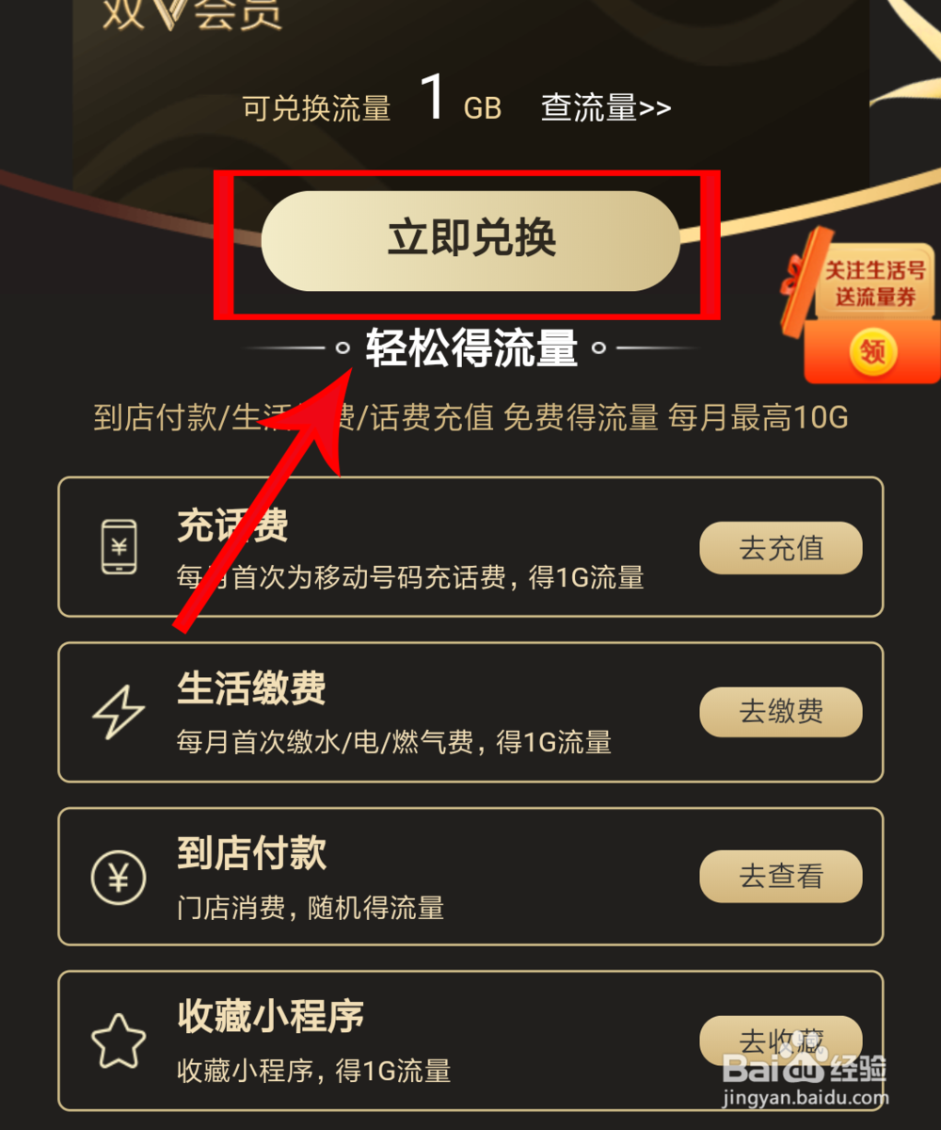The width and height of the screenshot is (941, 1130).
Task: Tap the 去查看 button
Action: (781, 877)
